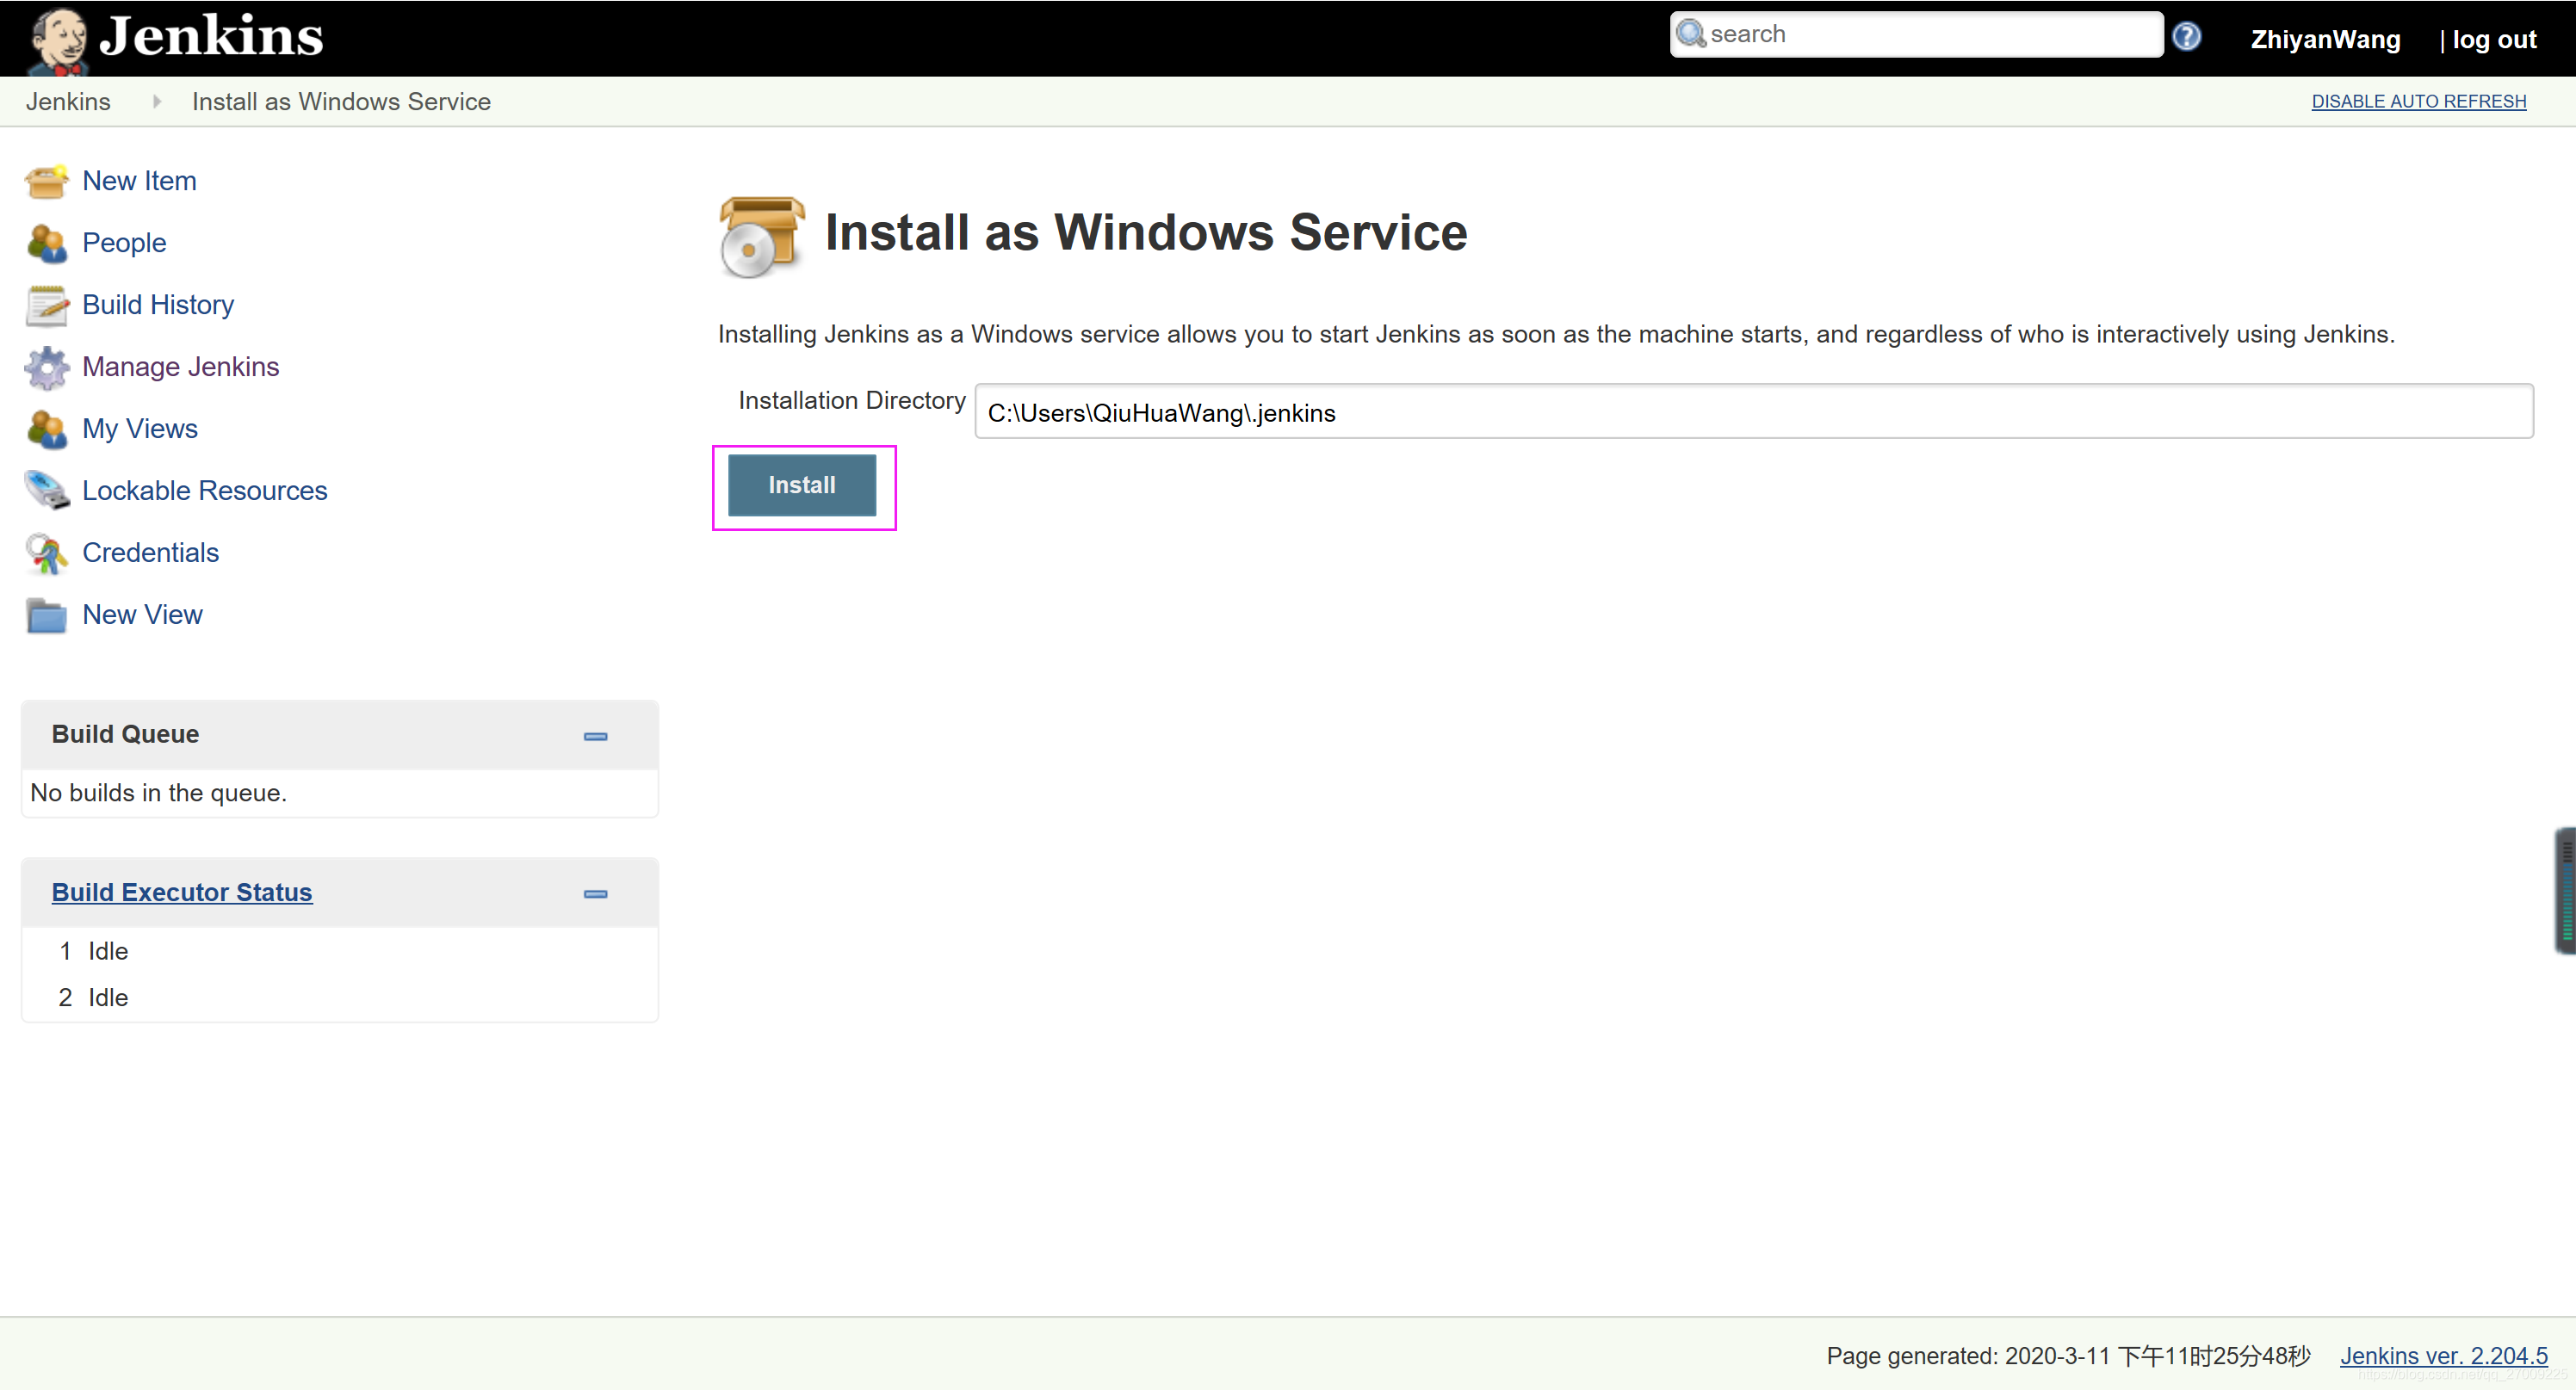This screenshot has width=2576, height=1390.
Task: Open My Views section
Action: coord(140,426)
